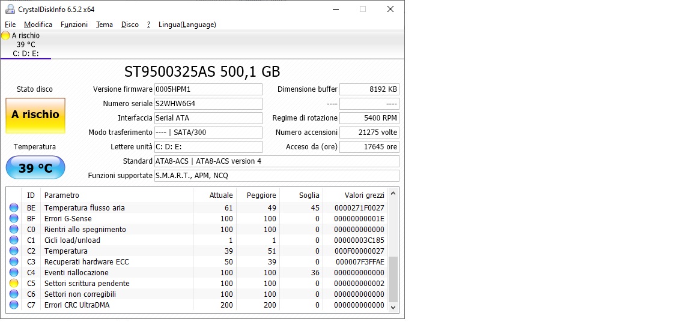Click the disk title ST9500325AS 500,1 GB

[x=202, y=71]
